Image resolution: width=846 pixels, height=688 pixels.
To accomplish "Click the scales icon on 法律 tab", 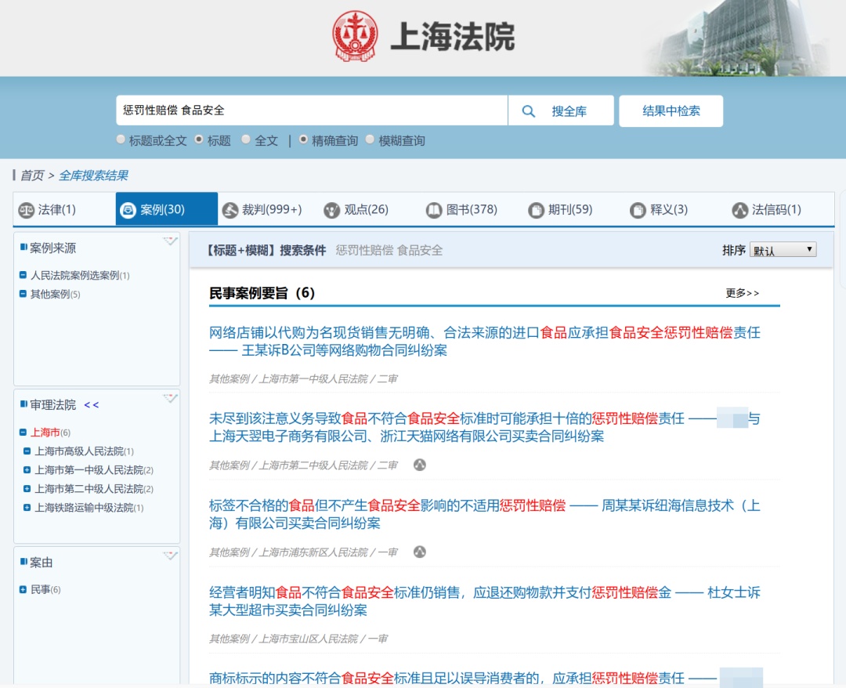I will pyautogui.click(x=26, y=210).
